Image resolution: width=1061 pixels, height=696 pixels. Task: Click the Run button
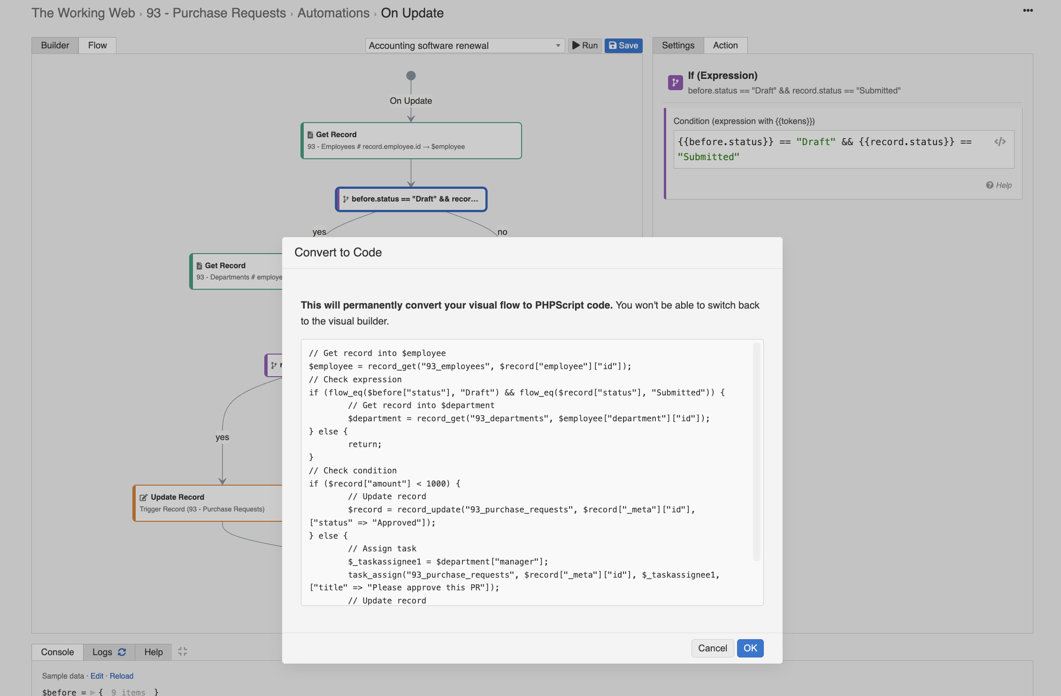click(585, 46)
